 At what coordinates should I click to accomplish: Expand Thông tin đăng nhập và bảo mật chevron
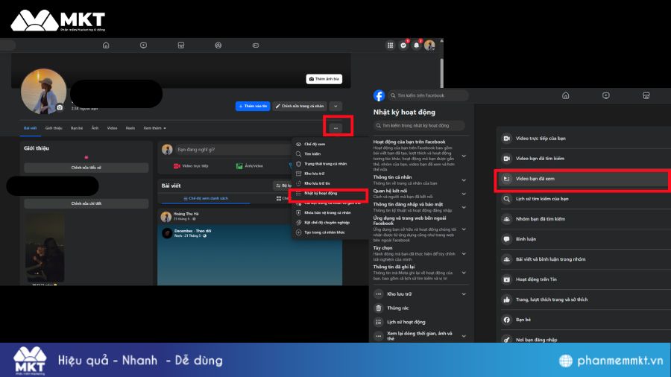click(x=464, y=207)
